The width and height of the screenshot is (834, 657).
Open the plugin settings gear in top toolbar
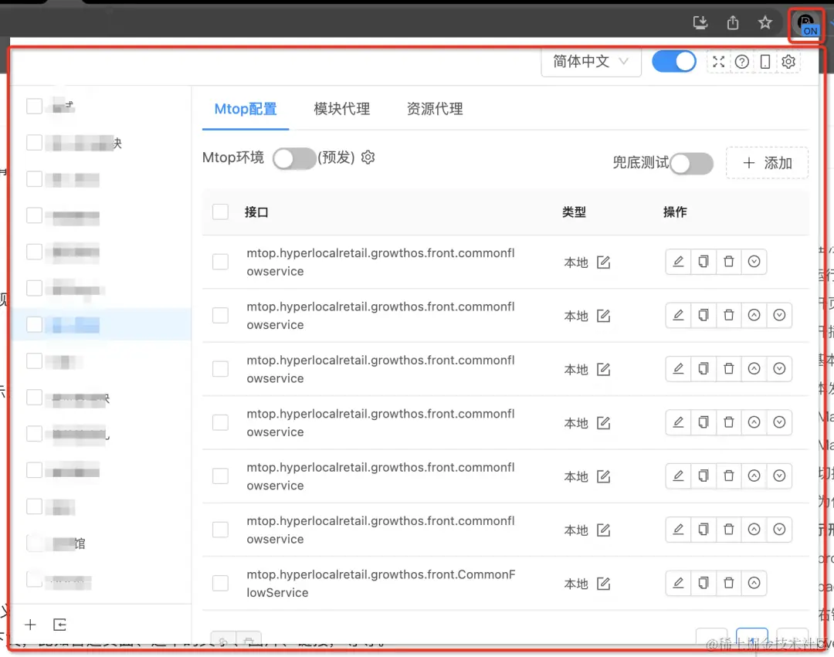click(788, 61)
